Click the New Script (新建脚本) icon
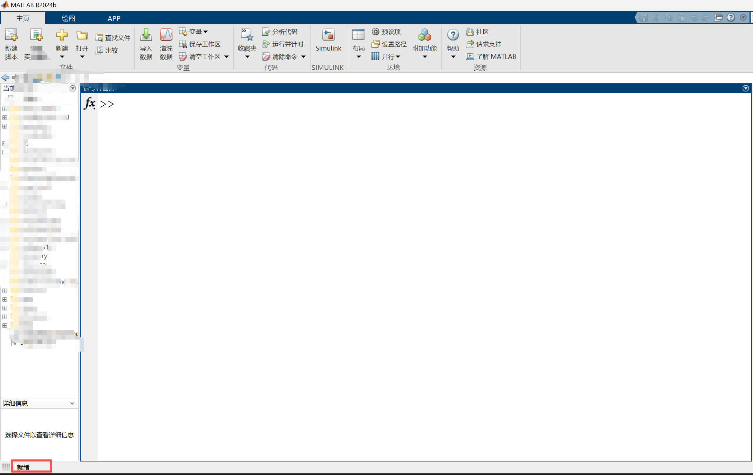The image size is (753, 475). point(11,35)
